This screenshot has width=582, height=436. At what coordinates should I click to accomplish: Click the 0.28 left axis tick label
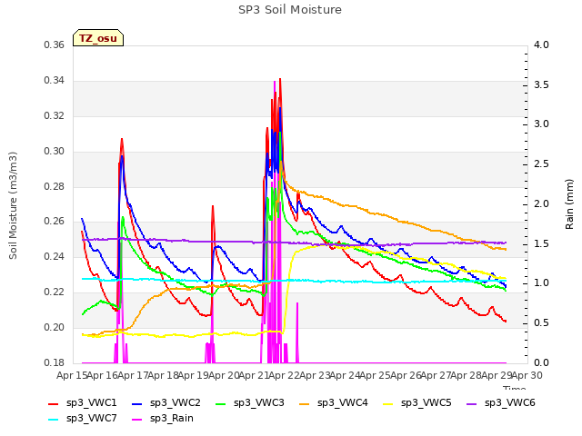point(54,186)
